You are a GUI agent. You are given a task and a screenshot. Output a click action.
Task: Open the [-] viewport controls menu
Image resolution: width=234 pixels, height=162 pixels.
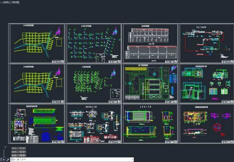tap(1, 2)
